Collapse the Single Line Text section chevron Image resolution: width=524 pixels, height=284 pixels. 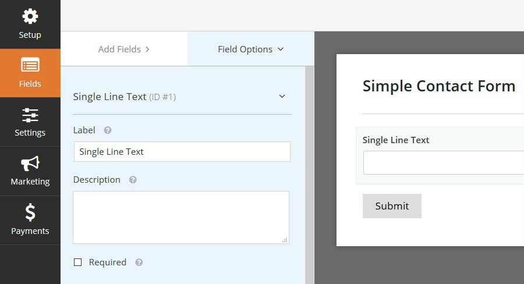click(x=282, y=96)
